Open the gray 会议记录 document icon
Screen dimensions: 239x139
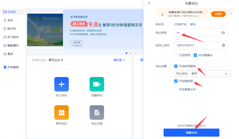[97, 112]
